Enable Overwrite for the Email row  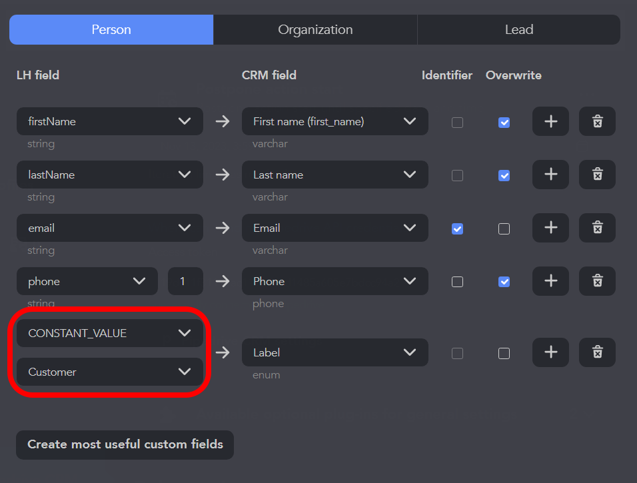click(x=504, y=229)
